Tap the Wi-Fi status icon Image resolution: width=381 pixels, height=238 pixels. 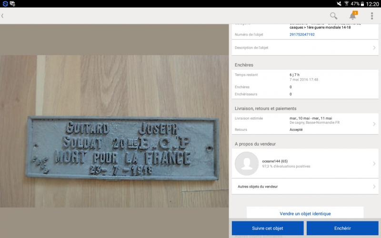pyautogui.click(x=347, y=3)
